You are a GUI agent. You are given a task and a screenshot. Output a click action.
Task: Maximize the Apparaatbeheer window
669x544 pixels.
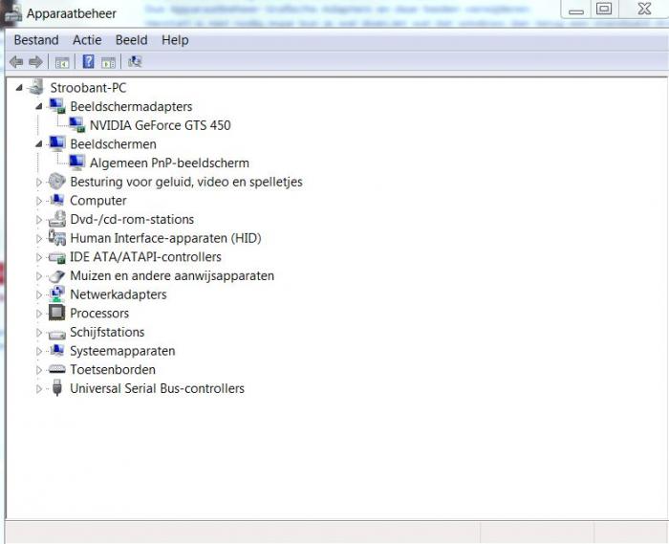click(604, 9)
